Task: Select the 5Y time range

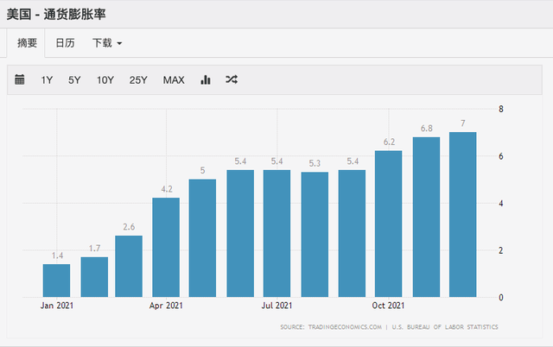Action: (74, 80)
